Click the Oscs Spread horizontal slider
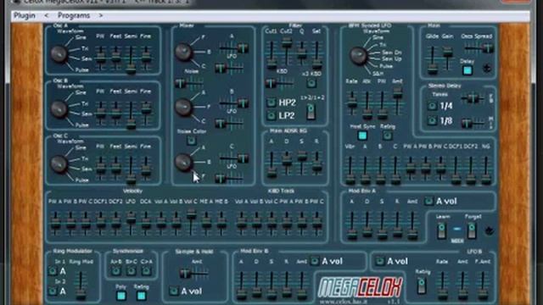The image size is (543, 305). coord(479,48)
